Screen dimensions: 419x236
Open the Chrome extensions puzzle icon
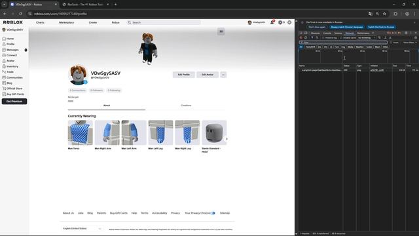[x=395, y=14]
